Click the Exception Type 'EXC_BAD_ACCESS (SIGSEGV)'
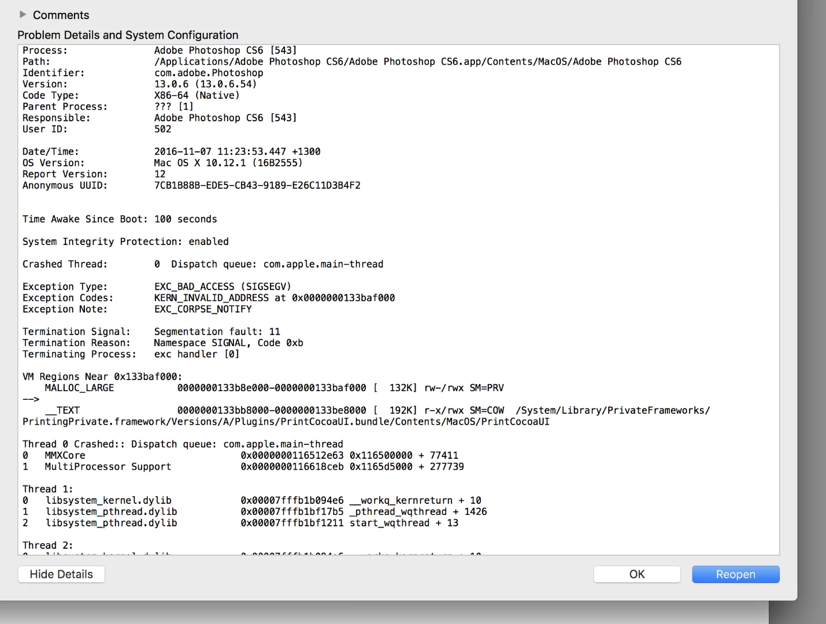Screen dimensions: 826x624 [223, 287]
